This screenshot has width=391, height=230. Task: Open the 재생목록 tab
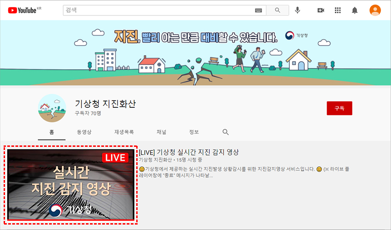pos(124,132)
